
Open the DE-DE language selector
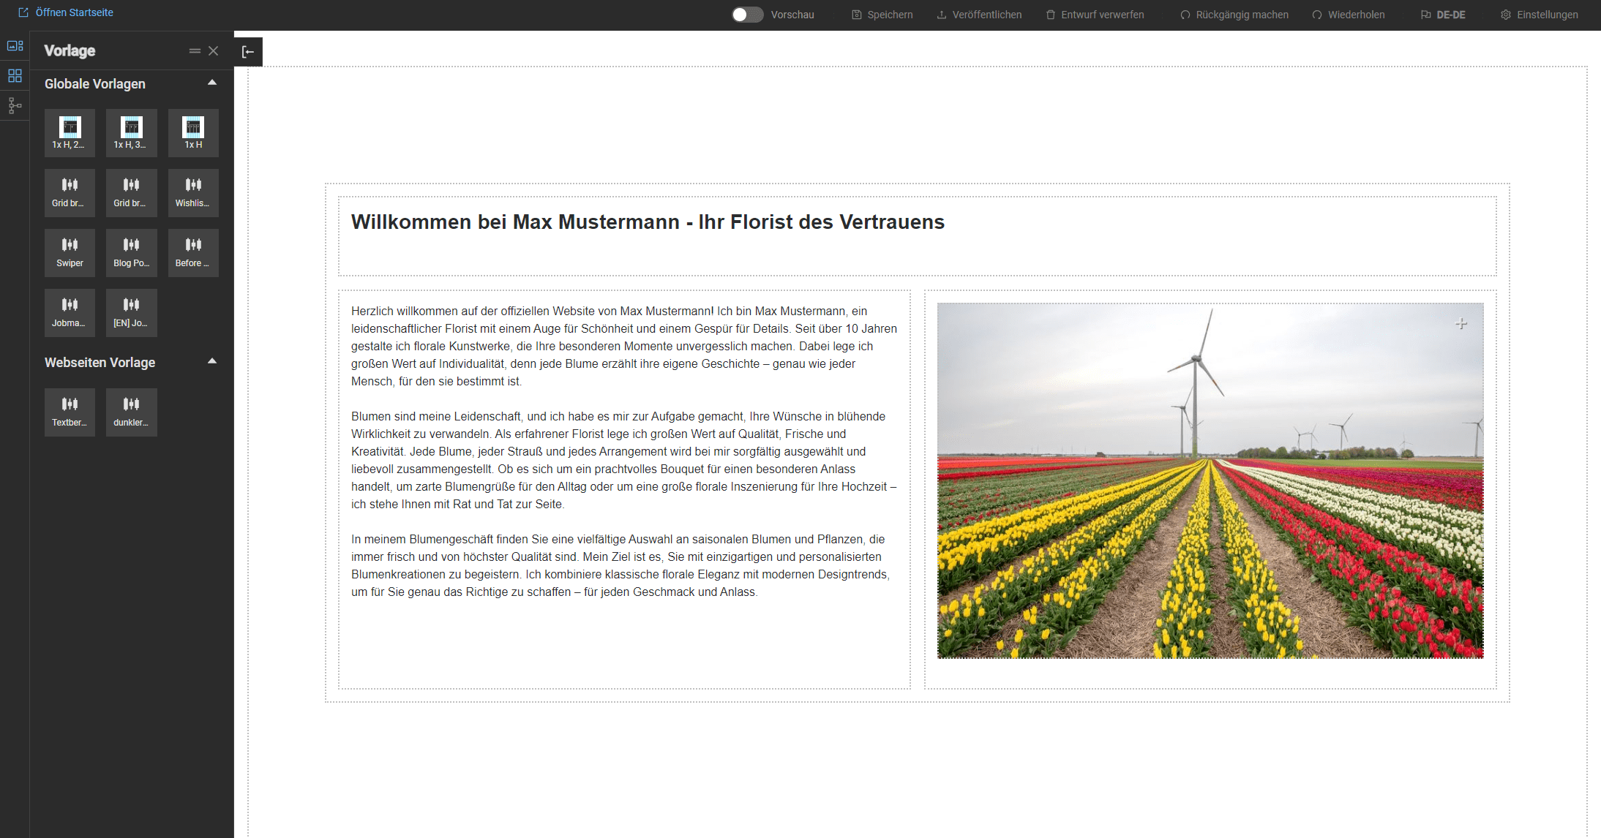[x=1443, y=15]
